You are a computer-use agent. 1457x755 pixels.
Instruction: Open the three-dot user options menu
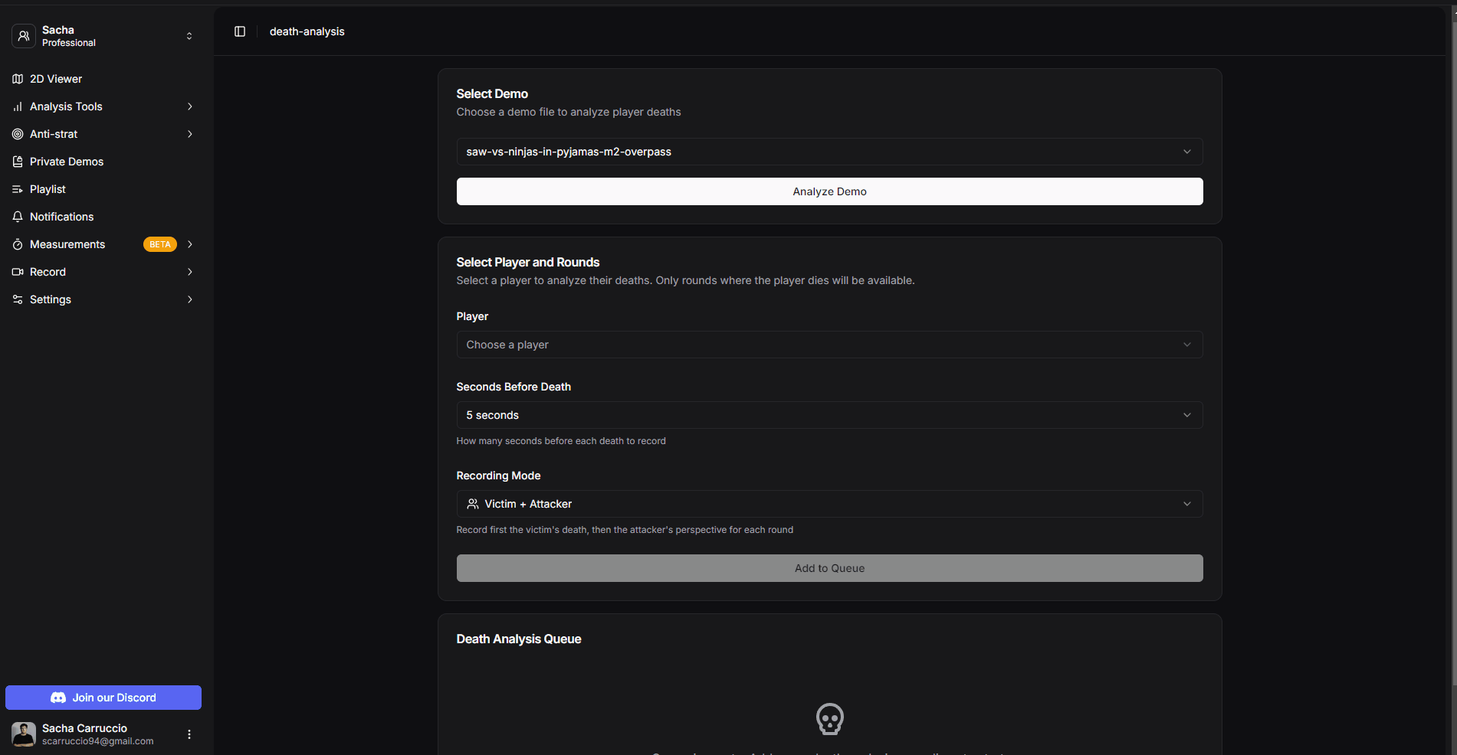(189, 734)
